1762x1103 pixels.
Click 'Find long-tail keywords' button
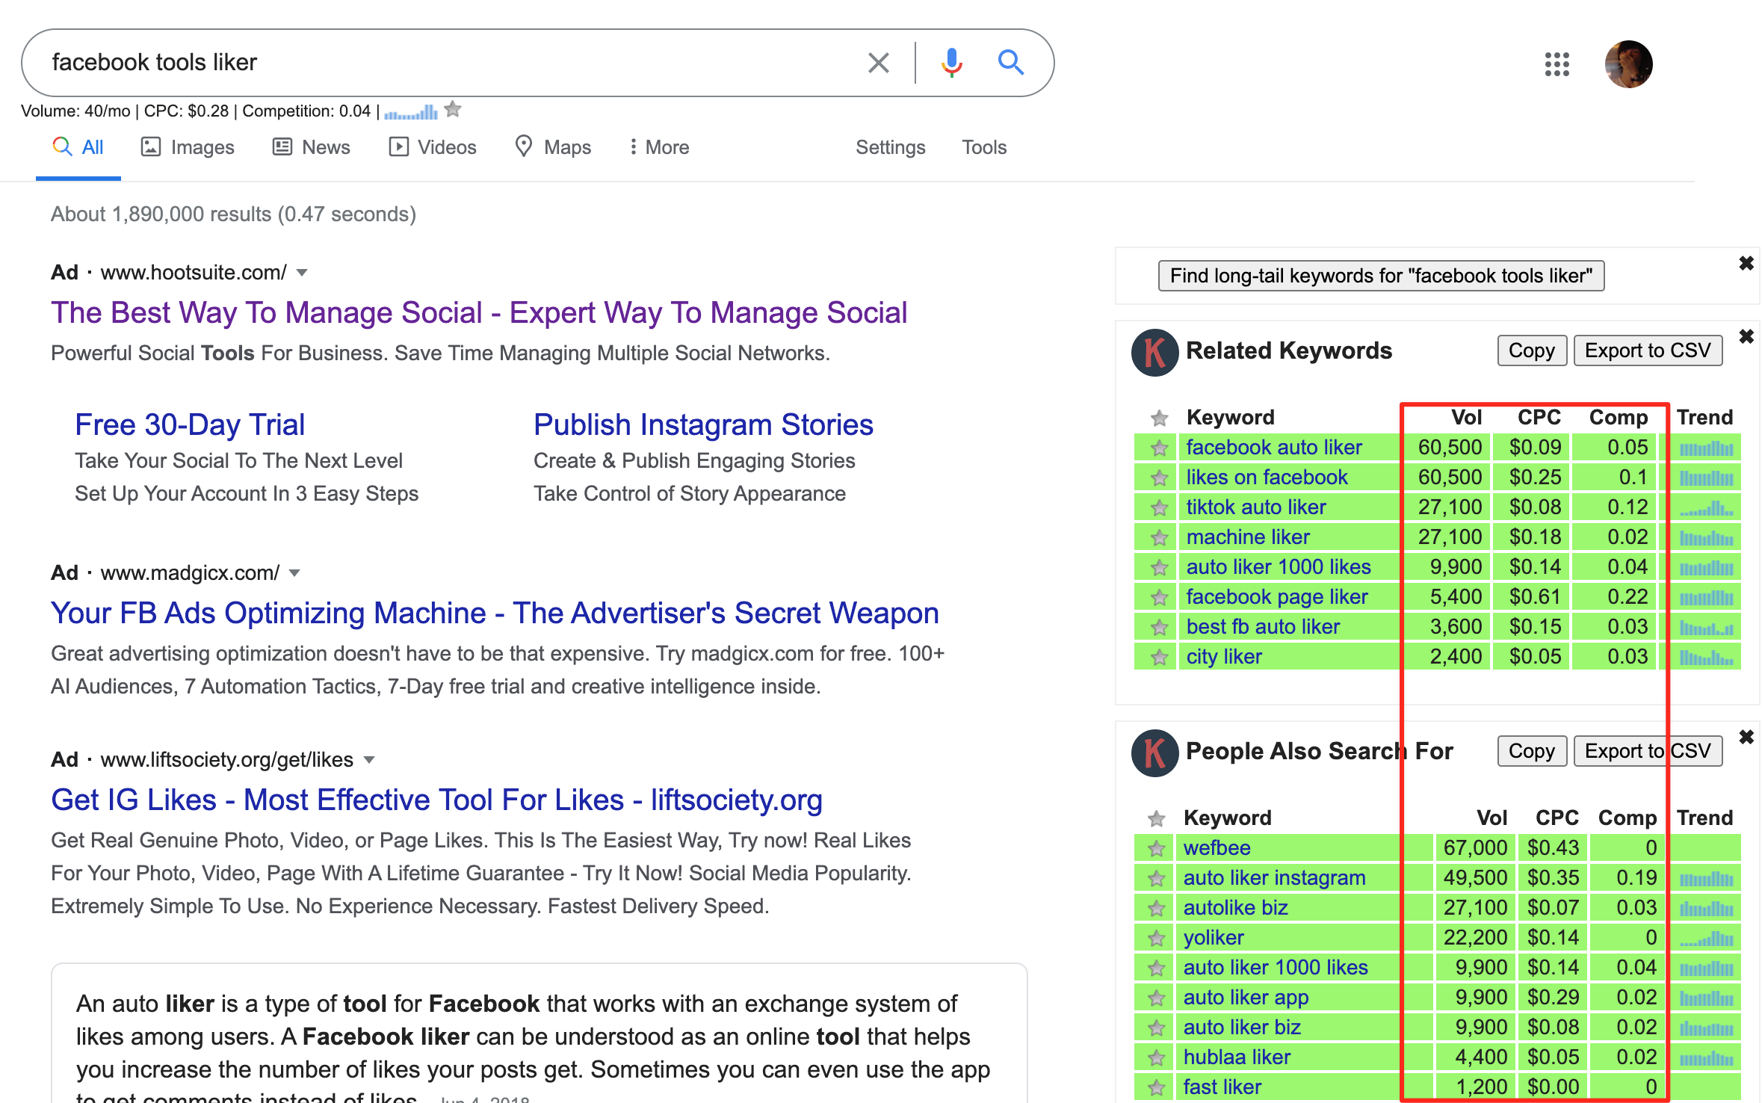[x=1381, y=276]
